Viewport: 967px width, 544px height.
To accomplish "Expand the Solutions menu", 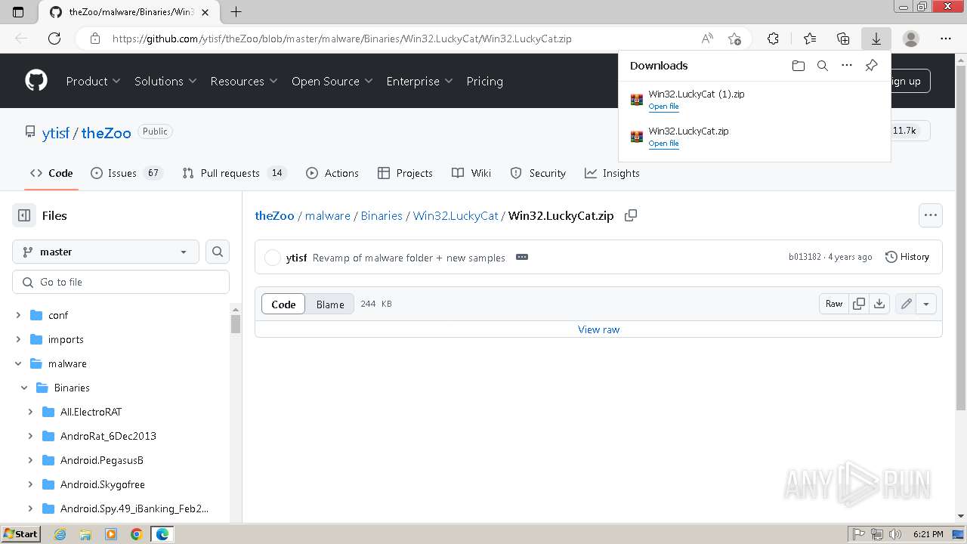I will tap(165, 81).
